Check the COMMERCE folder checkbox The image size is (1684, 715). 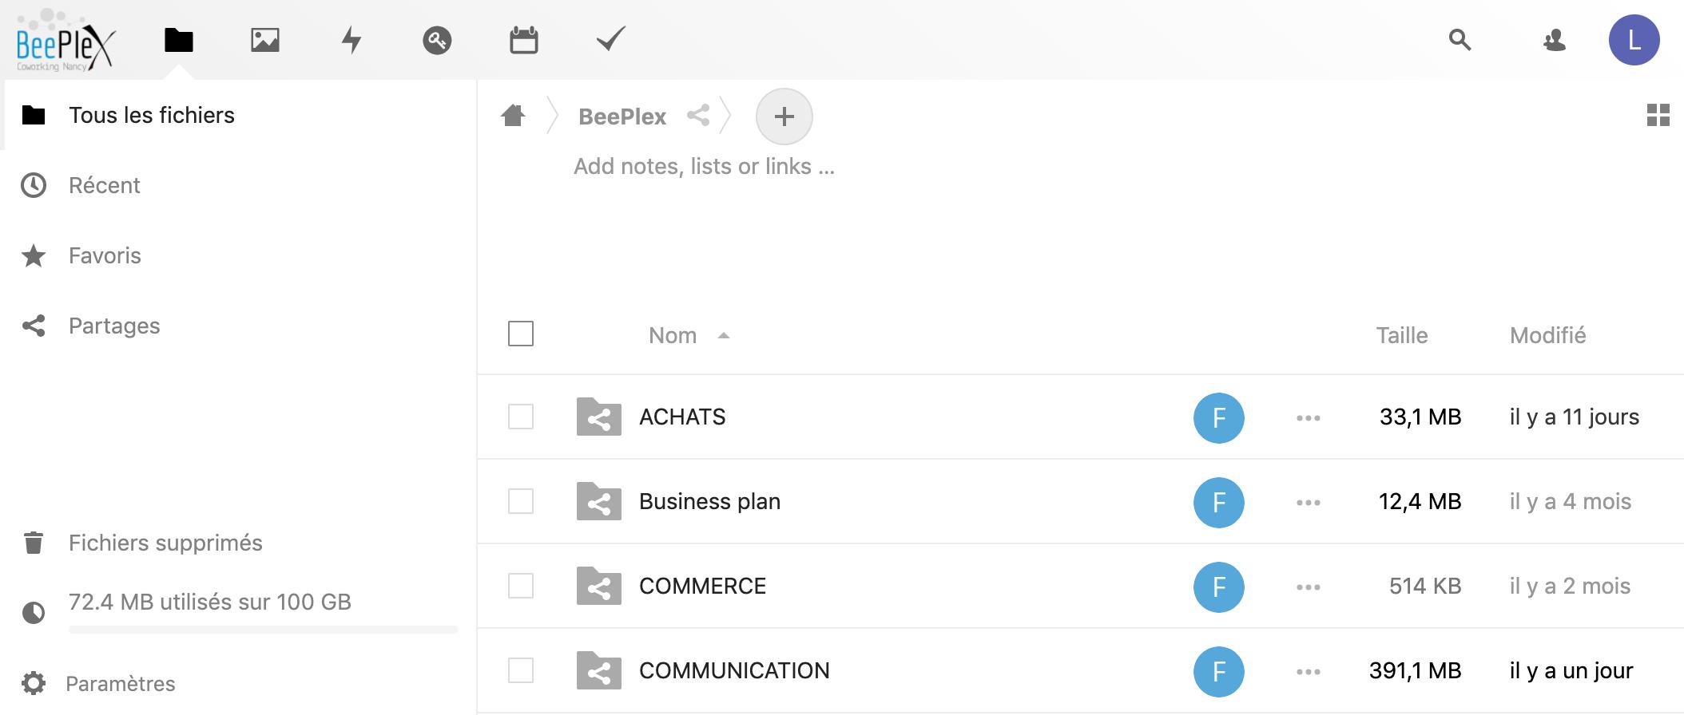(x=521, y=586)
